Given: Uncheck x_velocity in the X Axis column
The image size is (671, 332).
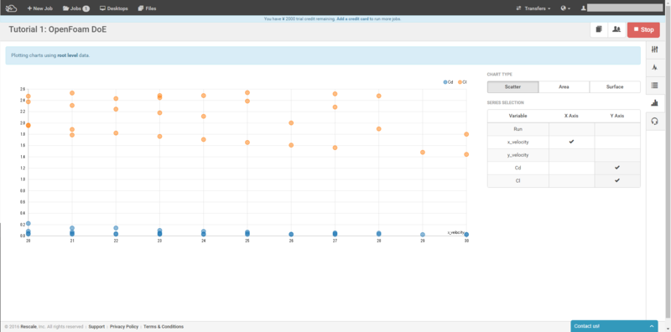Looking at the screenshot, I should [x=571, y=142].
